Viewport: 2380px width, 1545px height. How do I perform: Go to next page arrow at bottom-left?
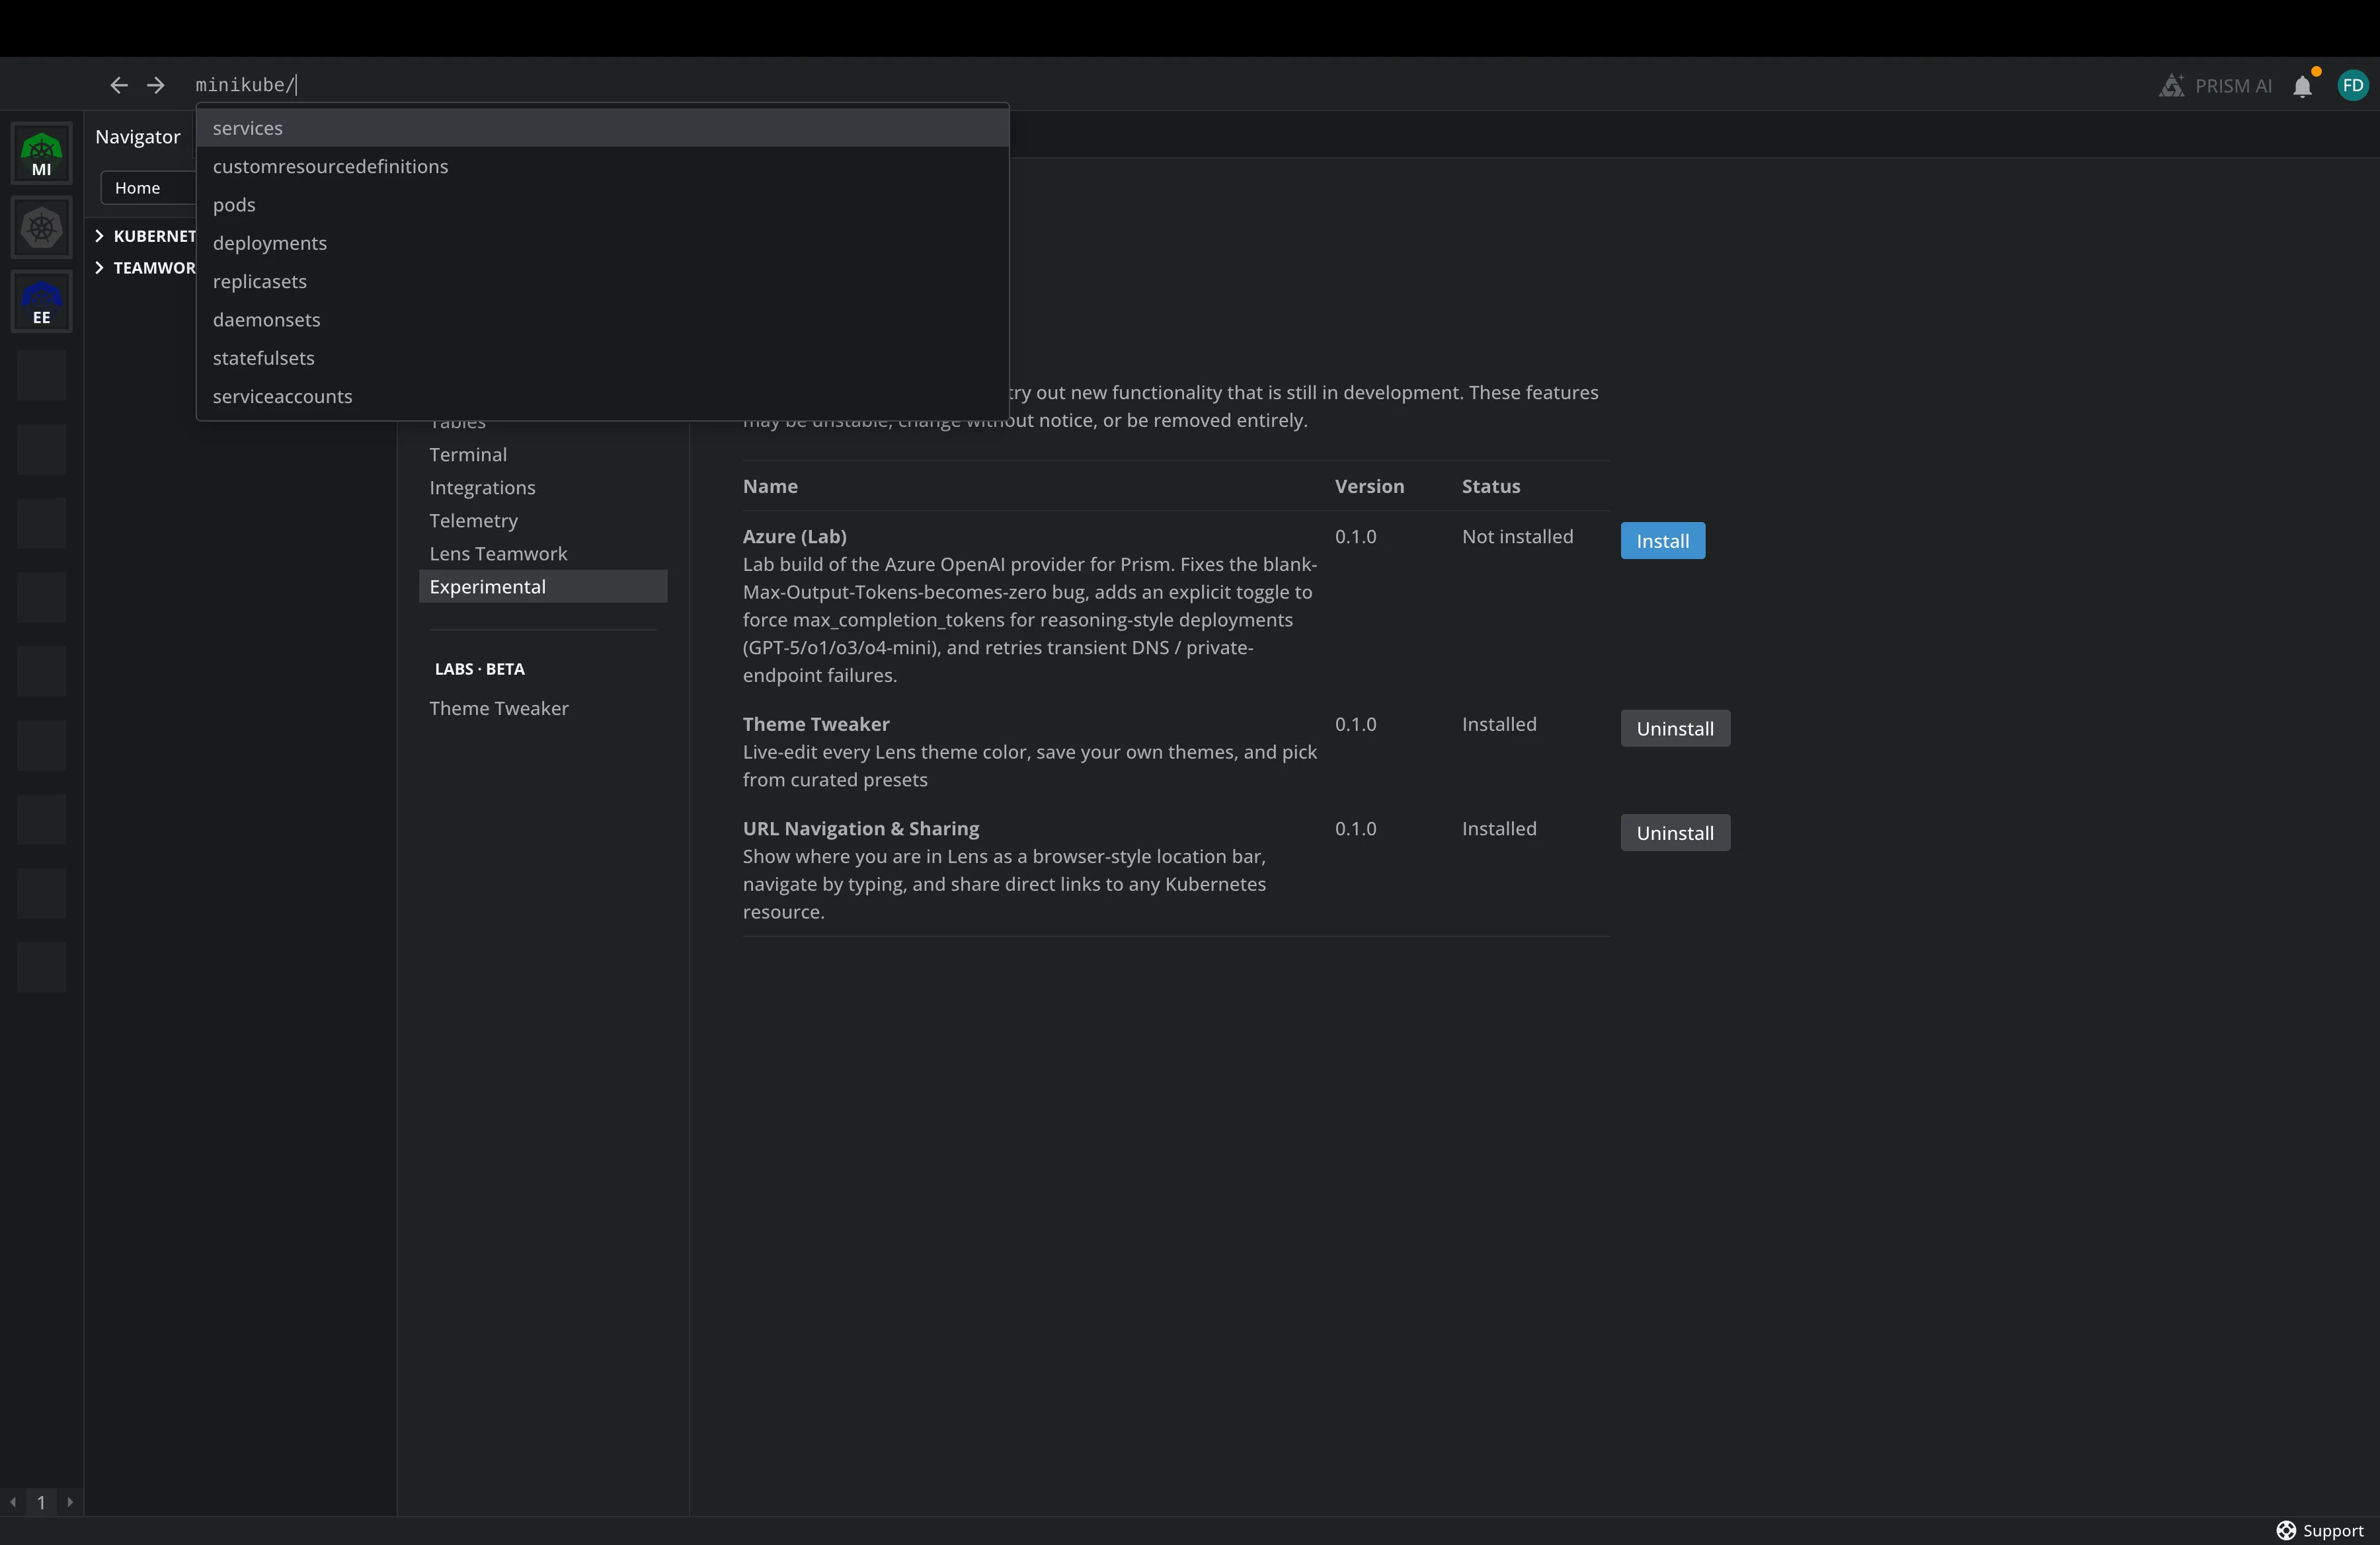pos(70,1501)
